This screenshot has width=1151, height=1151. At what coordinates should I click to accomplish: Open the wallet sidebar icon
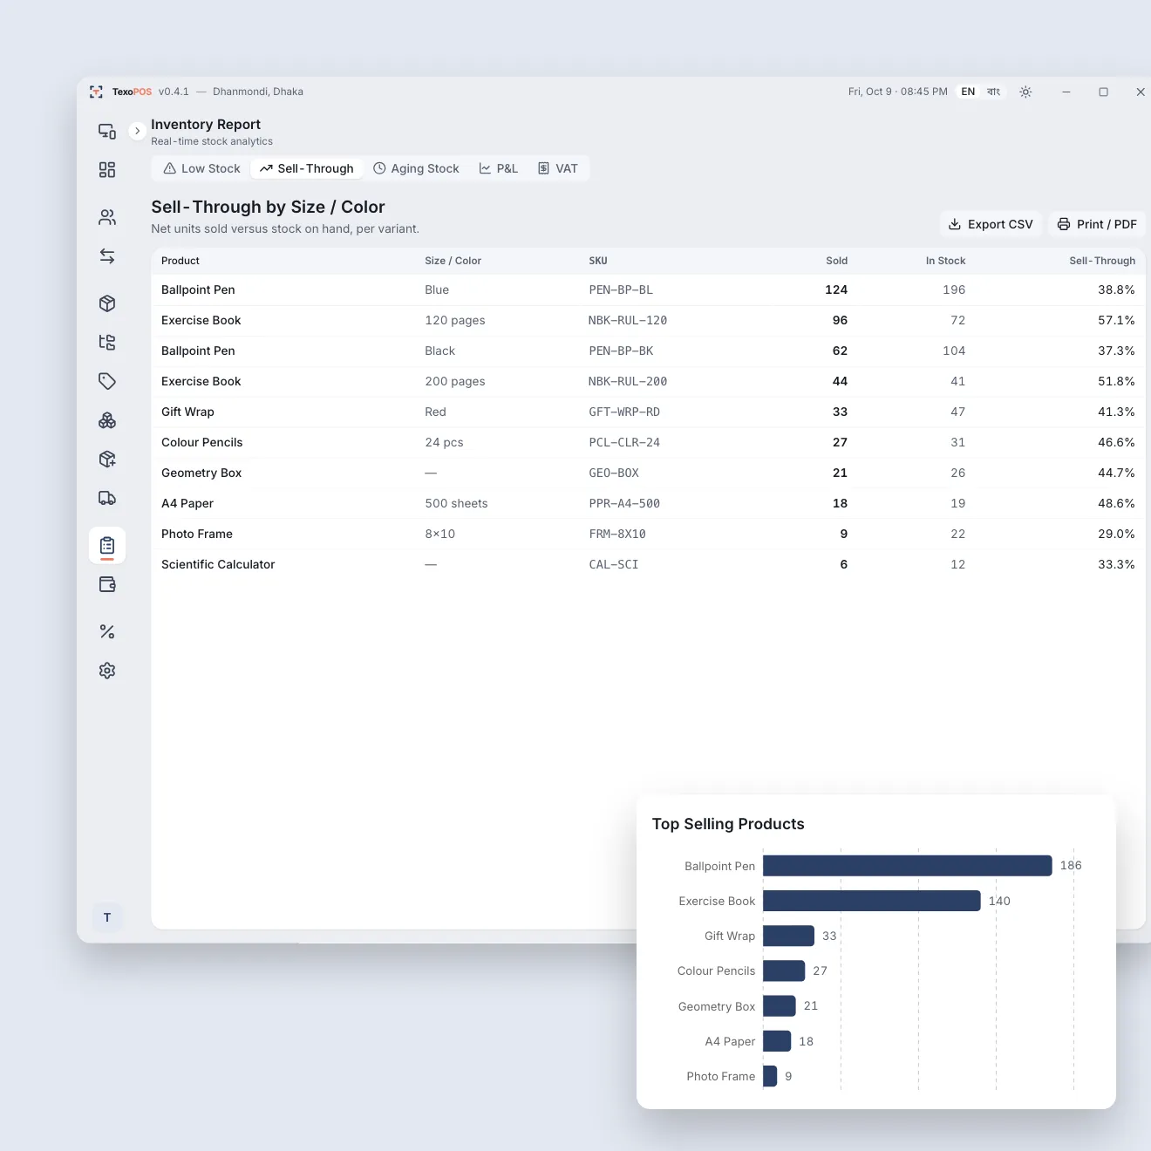pos(107,584)
